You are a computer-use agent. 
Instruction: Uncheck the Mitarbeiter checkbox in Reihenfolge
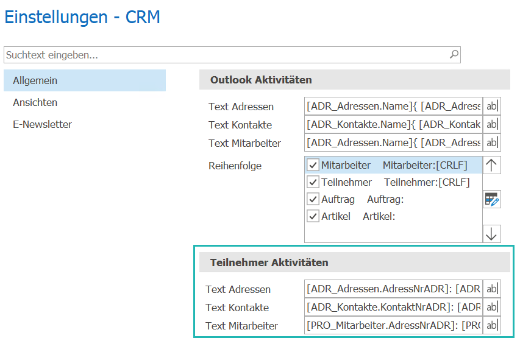click(x=313, y=165)
